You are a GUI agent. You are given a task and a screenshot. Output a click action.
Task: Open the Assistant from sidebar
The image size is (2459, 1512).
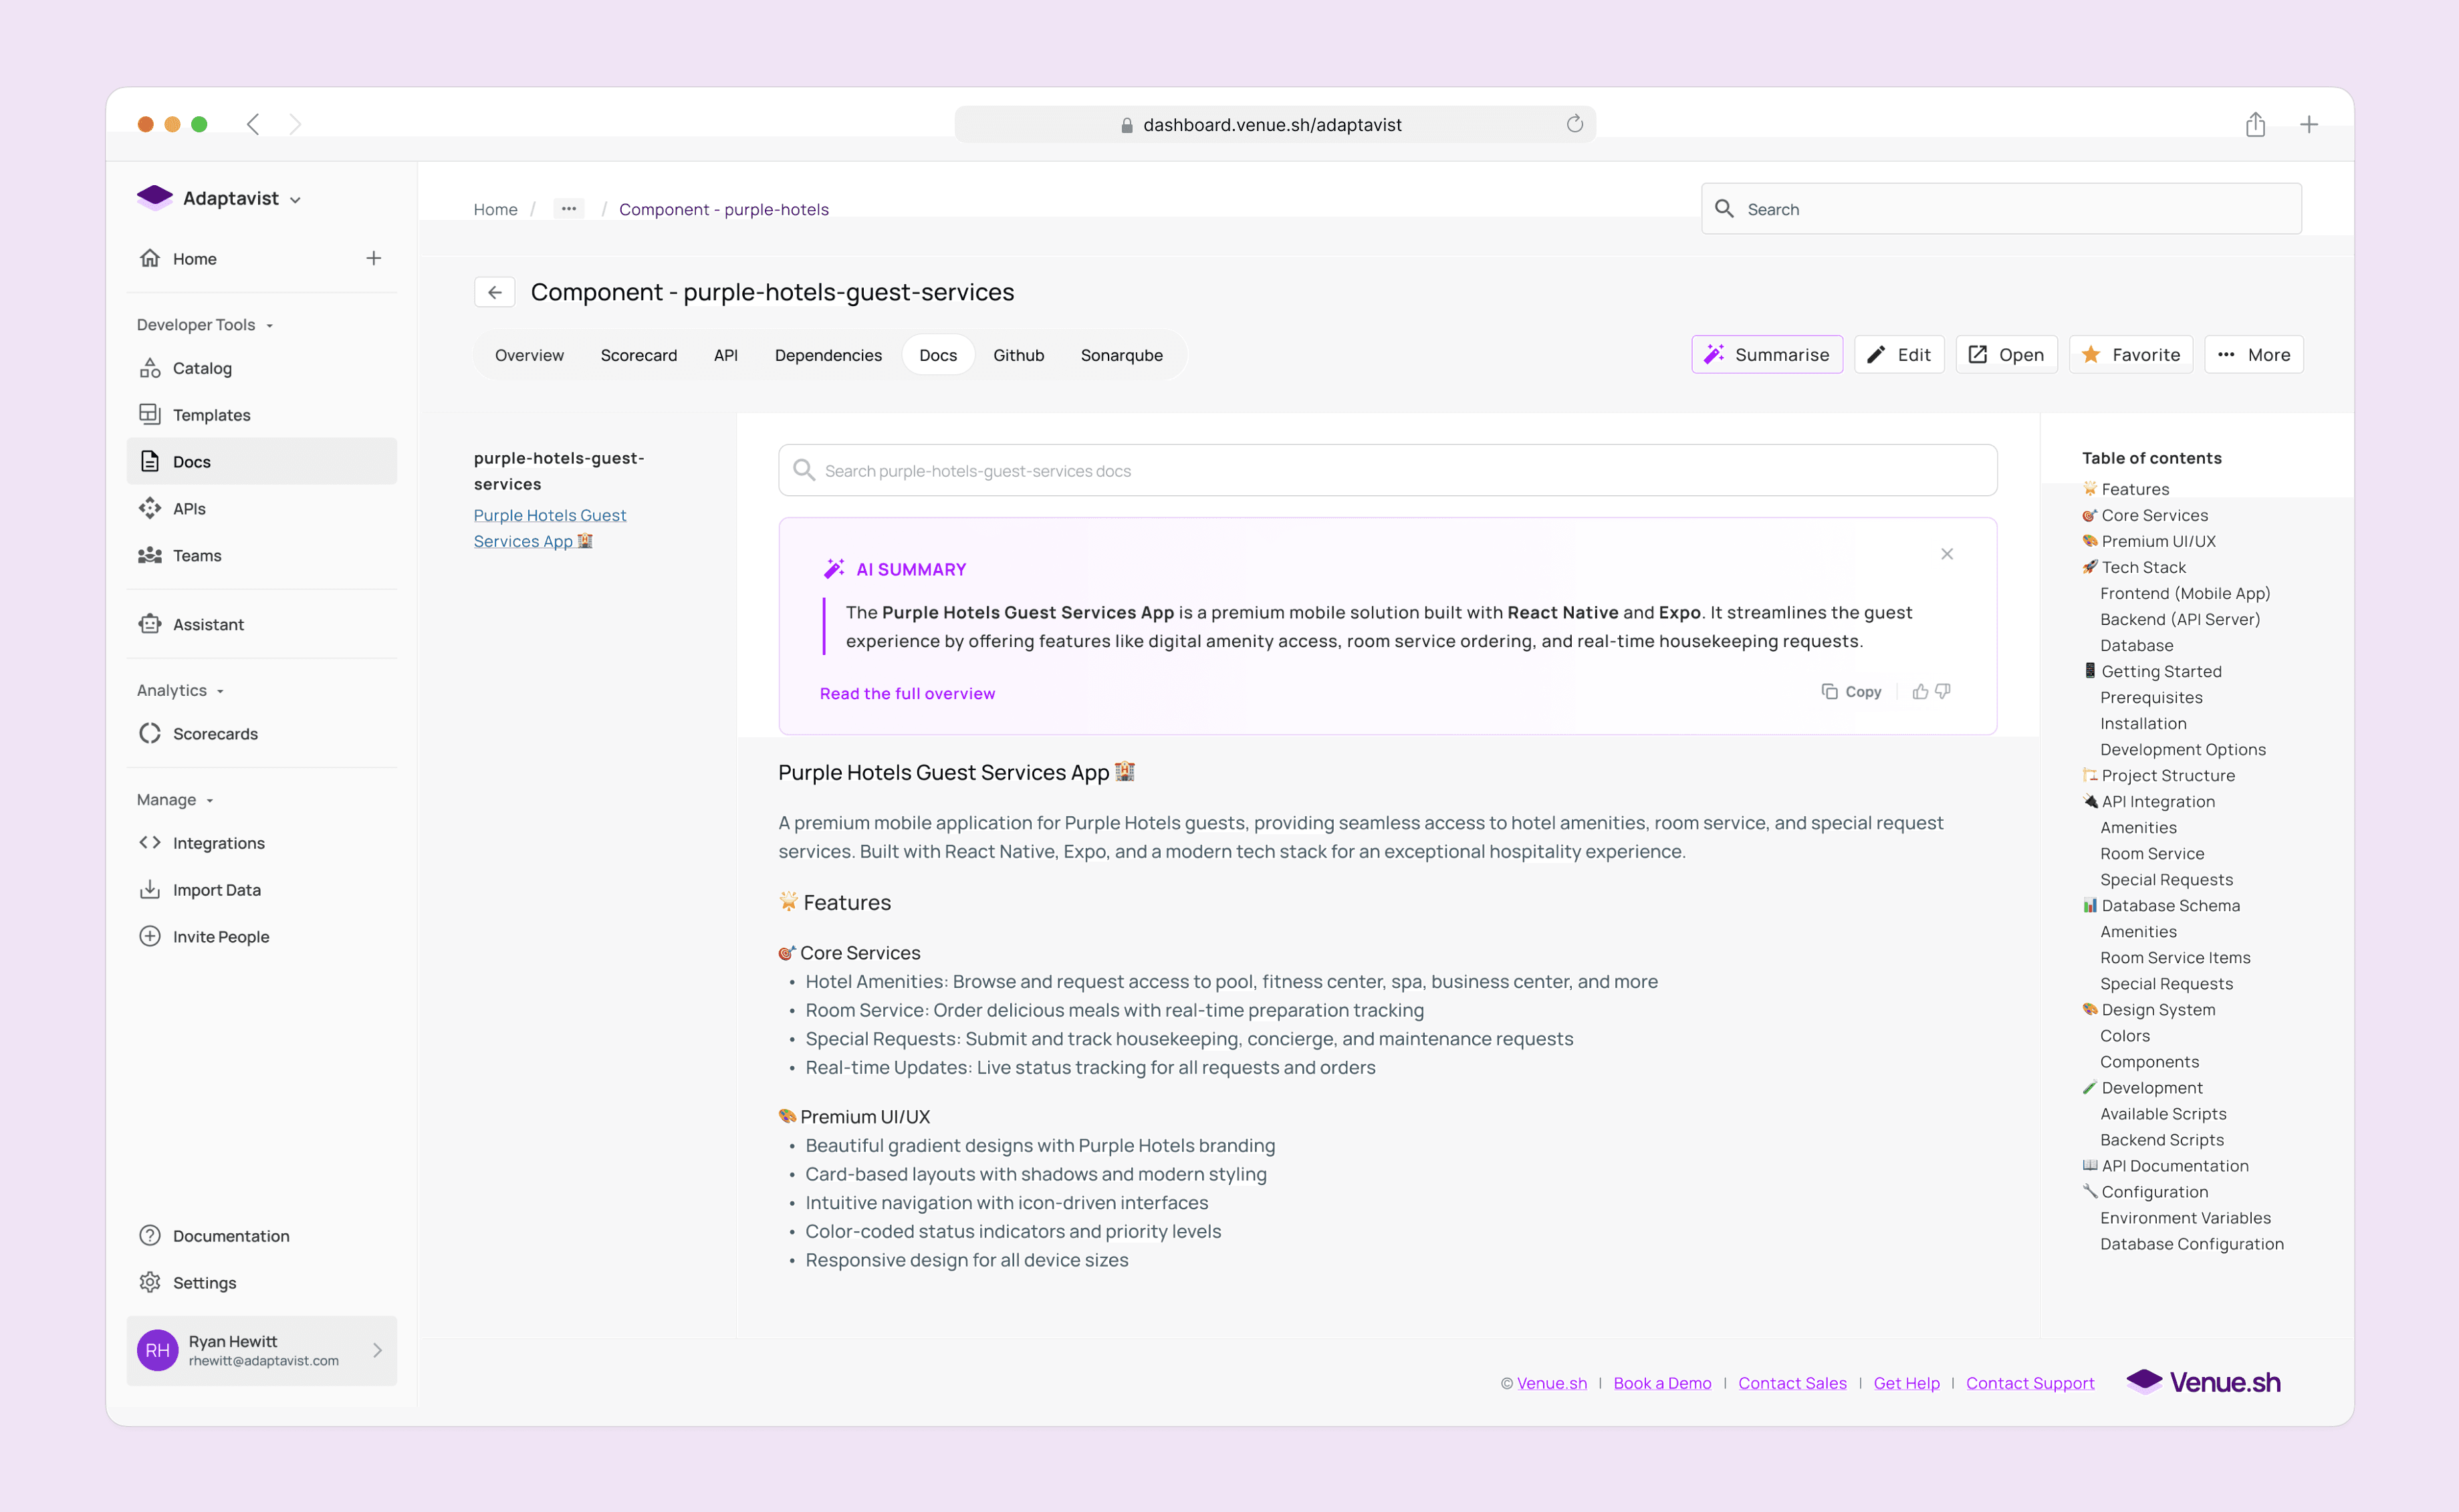(x=208, y=624)
